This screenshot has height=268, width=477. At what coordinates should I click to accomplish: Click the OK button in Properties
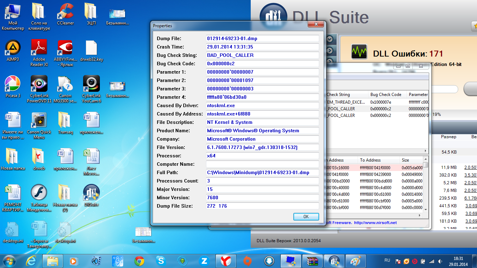[306, 217]
